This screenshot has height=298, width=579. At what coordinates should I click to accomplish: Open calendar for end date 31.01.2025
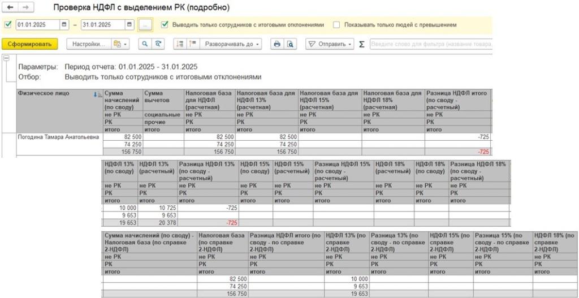coord(129,25)
